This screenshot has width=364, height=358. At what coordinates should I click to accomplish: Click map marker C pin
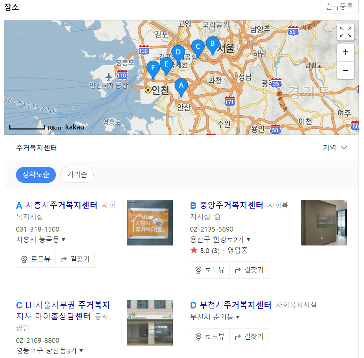click(198, 48)
